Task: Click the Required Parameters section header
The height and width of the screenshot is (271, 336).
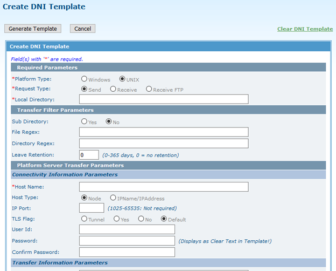Action: 169,67
